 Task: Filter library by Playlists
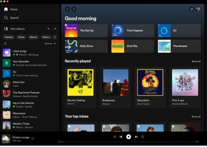point(9,37)
